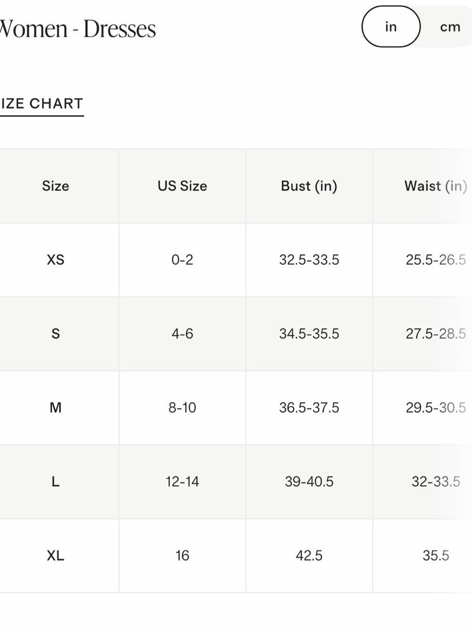Click the bust 39-40.5 cell

pyautogui.click(x=309, y=481)
